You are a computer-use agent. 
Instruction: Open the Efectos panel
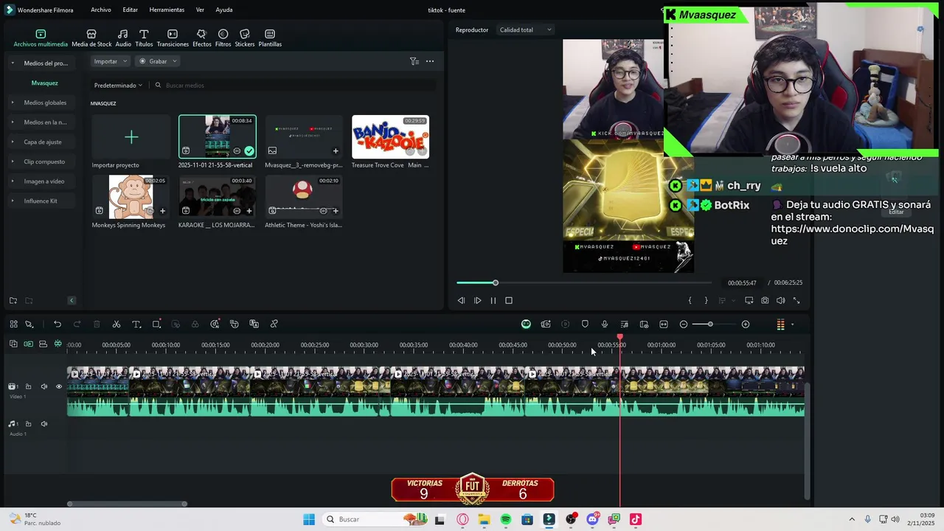[x=201, y=38]
